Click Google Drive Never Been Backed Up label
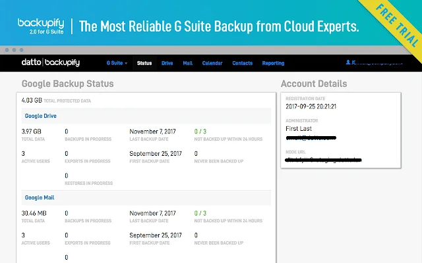Screen dimensions: 422x263 coord(219,161)
